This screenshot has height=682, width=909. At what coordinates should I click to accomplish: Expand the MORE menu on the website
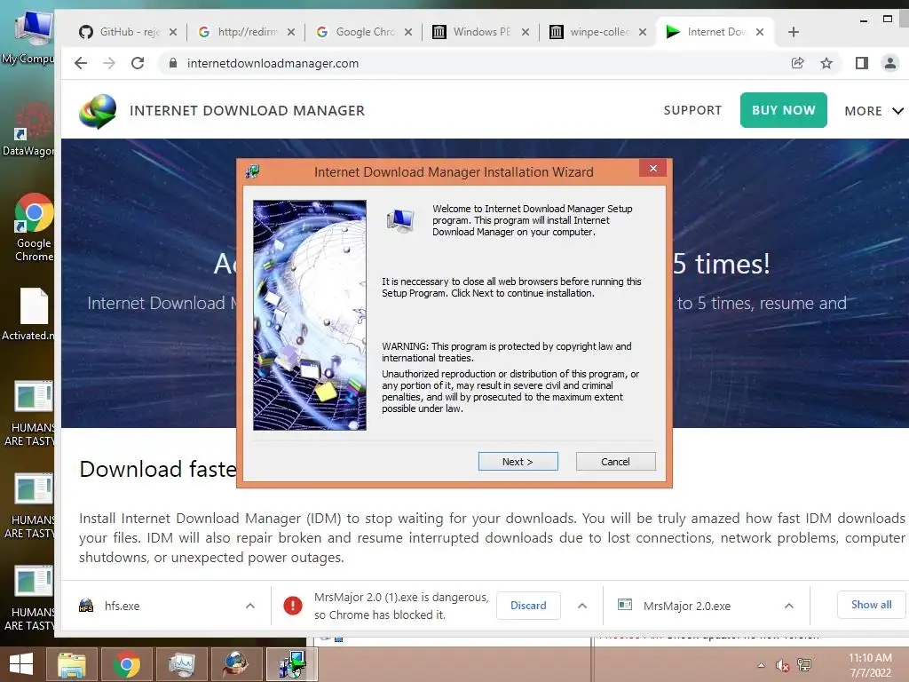(873, 111)
